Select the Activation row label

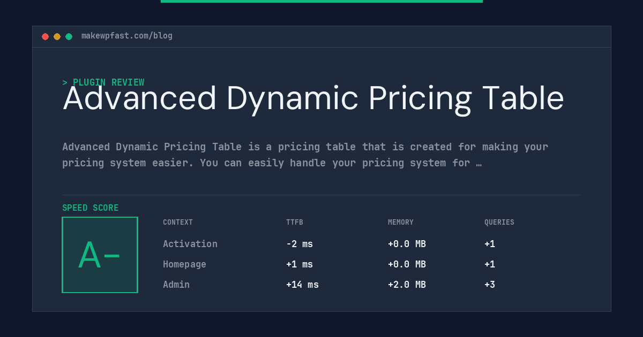tap(190, 244)
